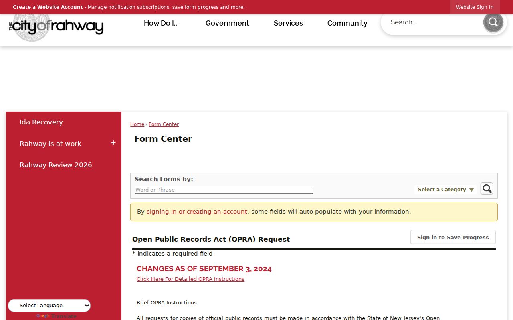Follow the signing in or creating an account link
Viewport: 513px width, 320px height.
click(x=197, y=212)
